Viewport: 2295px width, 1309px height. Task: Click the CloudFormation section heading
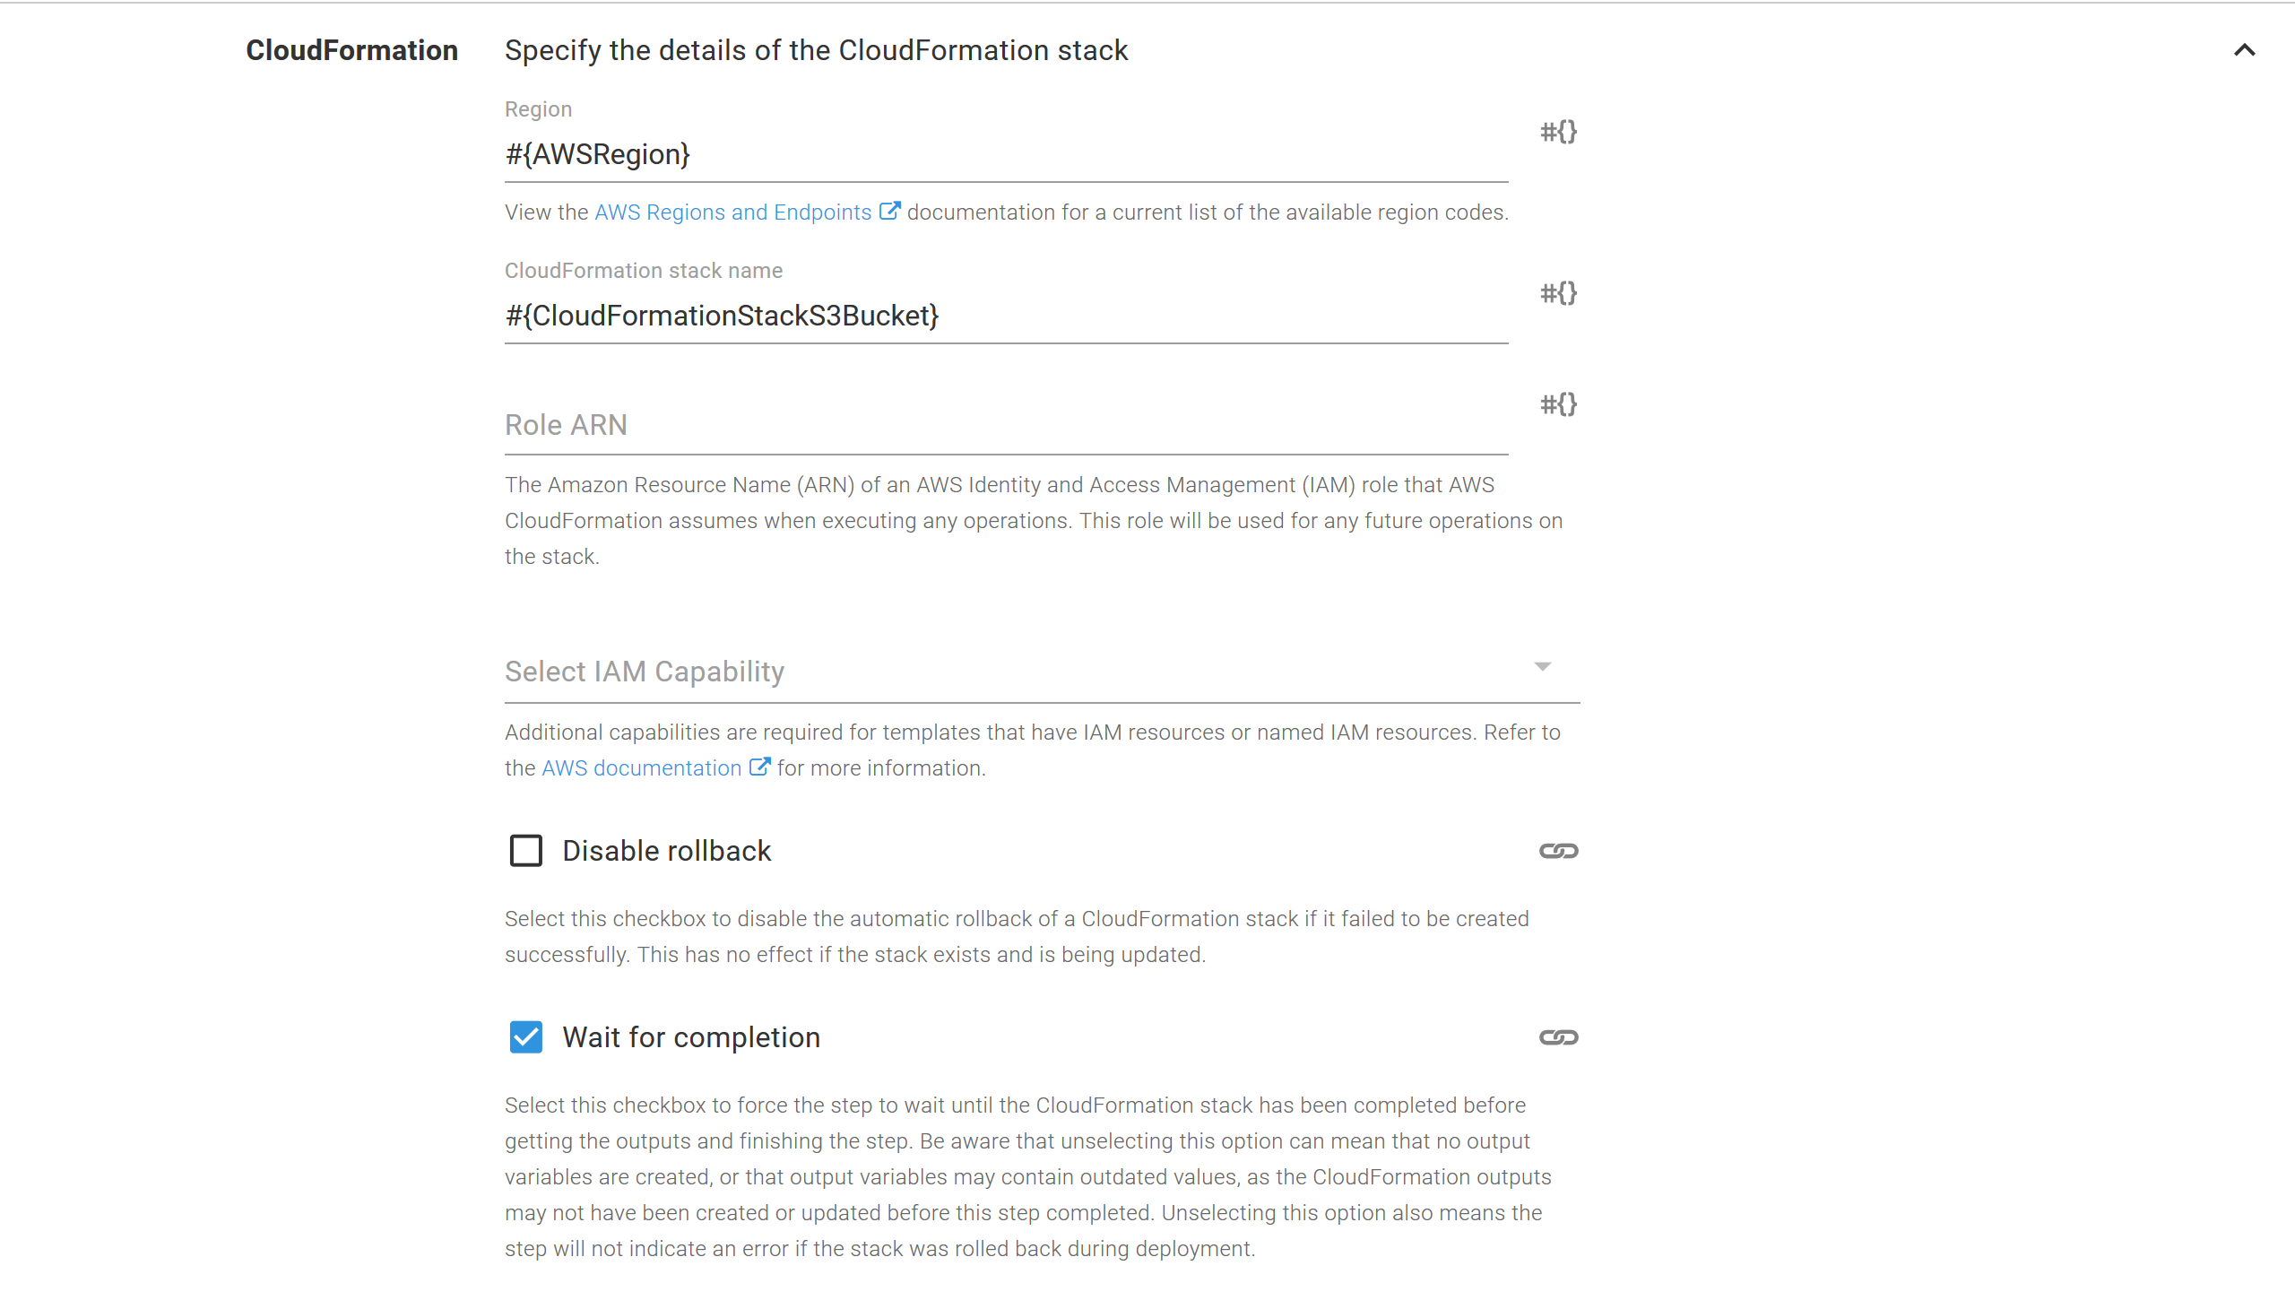[x=351, y=50]
